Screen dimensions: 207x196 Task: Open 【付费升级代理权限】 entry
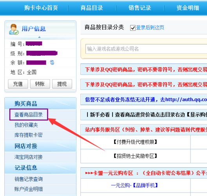pos(135,142)
